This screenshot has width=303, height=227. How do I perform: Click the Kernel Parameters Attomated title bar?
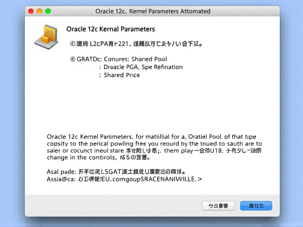pyautogui.click(x=152, y=11)
